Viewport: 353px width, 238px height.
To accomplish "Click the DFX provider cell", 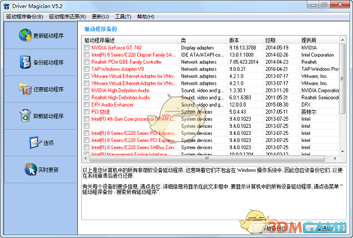I will [306, 105].
